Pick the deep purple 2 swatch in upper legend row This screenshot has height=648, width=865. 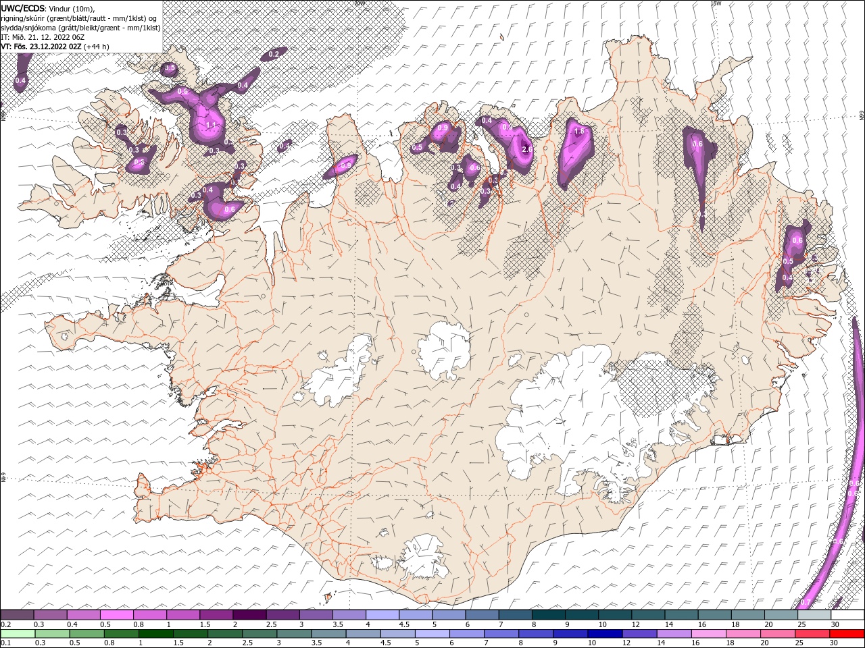[249, 615]
